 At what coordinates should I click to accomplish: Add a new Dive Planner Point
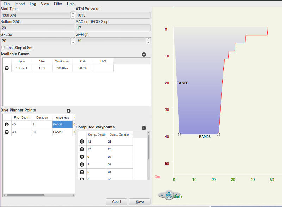click(69, 111)
